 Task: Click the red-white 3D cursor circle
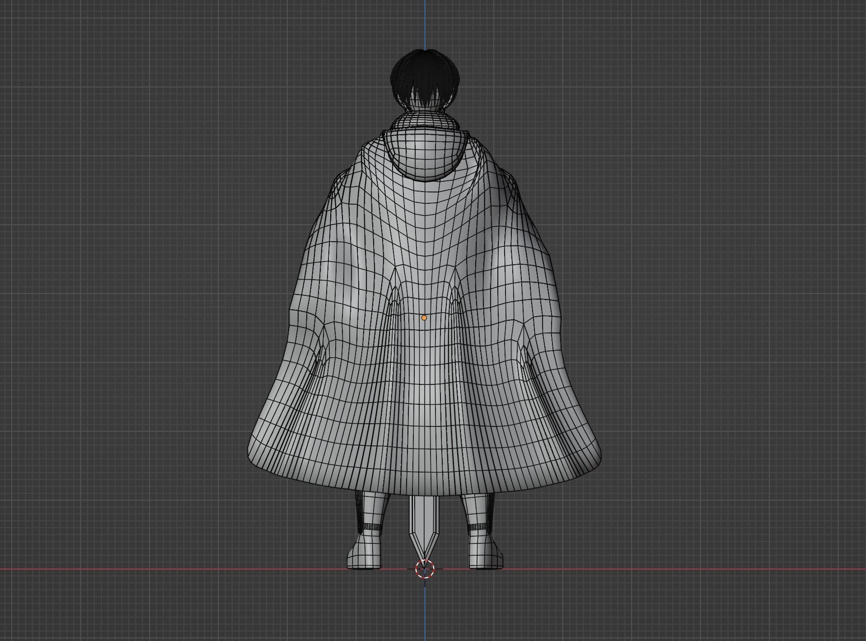[425, 569]
